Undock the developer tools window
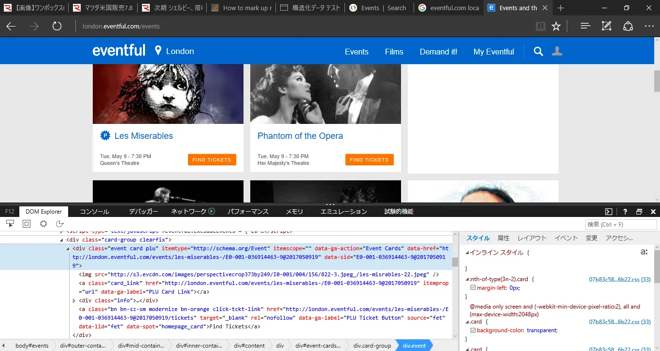 point(639,212)
